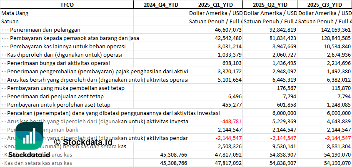Click value 10,534,840 in Q3 column

[337, 47]
